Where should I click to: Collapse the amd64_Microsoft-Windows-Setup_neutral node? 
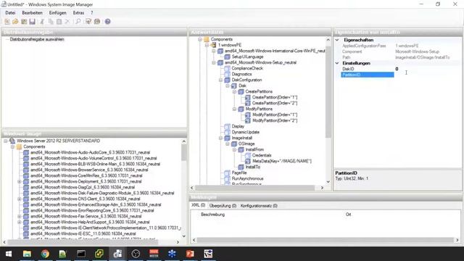click(214, 62)
